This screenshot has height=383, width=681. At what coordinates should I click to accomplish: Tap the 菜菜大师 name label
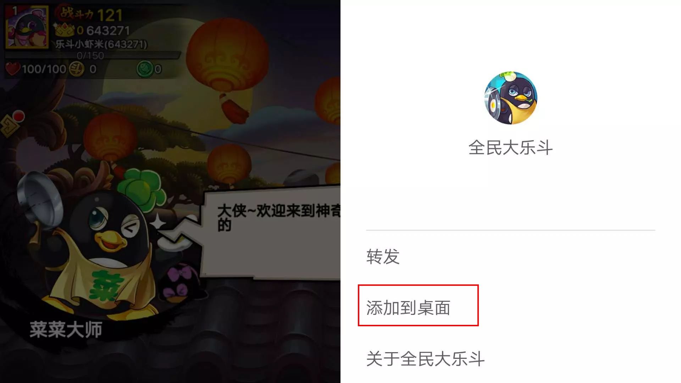point(66,329)
